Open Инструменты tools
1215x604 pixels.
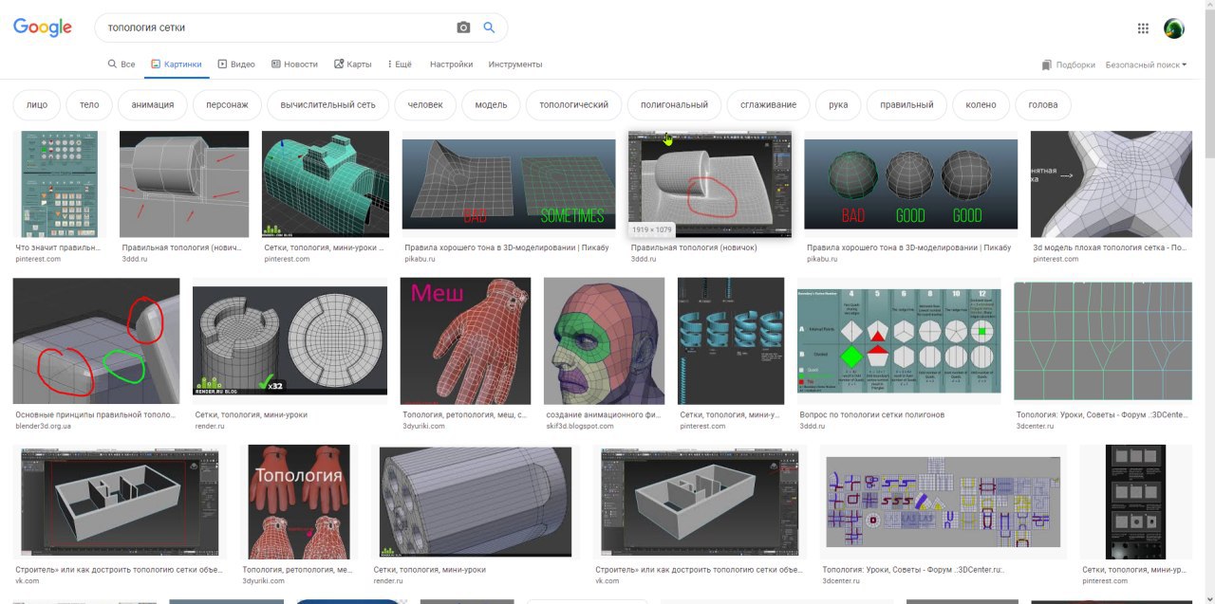(x=515, y=64)
